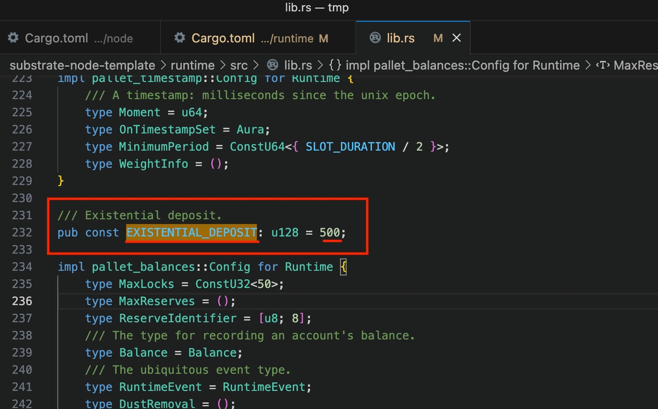Open impl pallet_balances::Config breadcrumb
Viewport: 658px width, 409px height.
pos(462,66)
